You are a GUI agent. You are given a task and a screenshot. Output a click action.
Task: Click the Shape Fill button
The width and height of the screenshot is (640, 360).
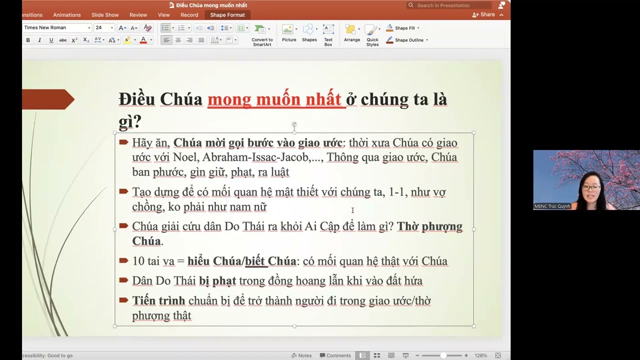point(400,28)
